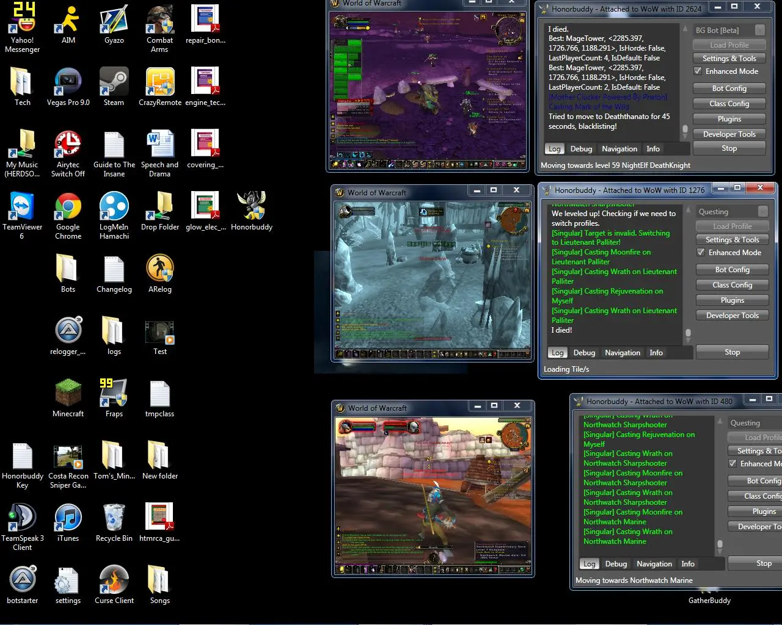The image size is (782, 625).
Task: Open the TeamViewer 6 shortcut
Action: [22, 207]
